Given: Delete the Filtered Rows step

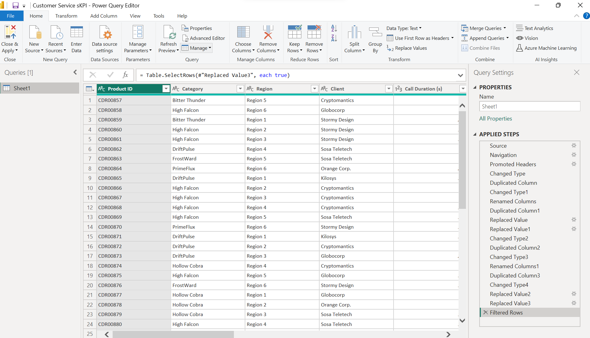Looking at the screenshot, I should [x=486, y=312].
